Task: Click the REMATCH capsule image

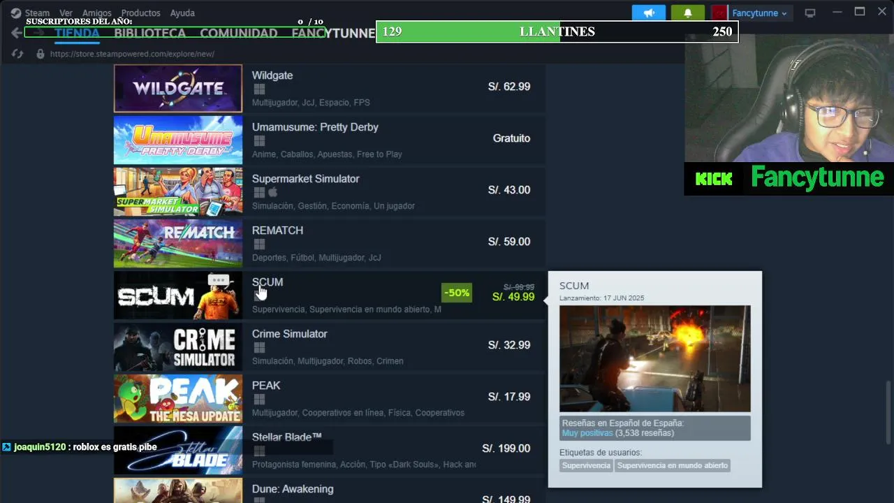Action: [178, 243]
